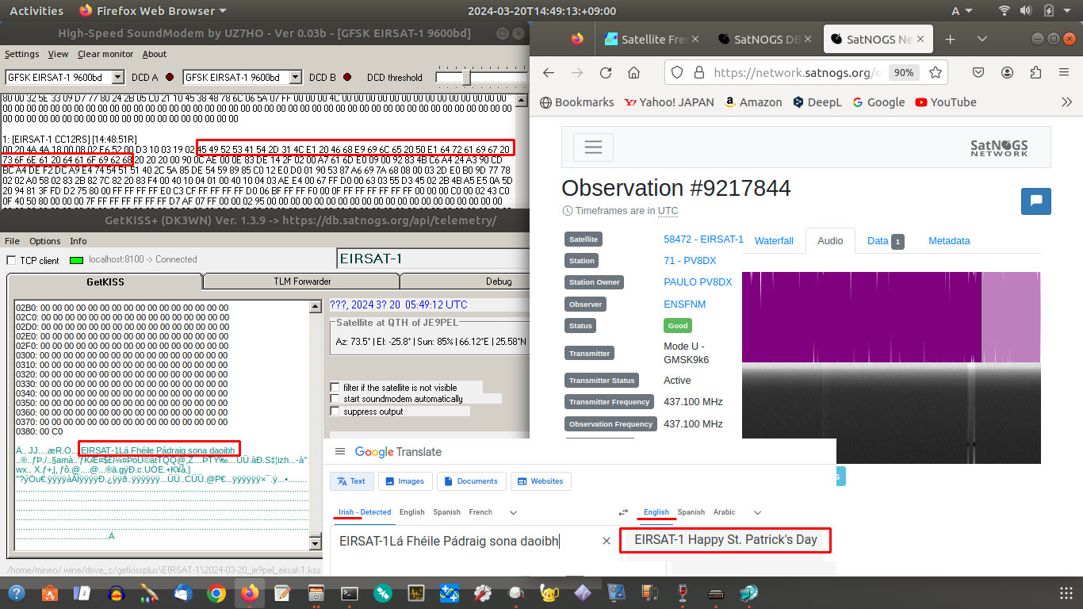Open the Firefox home page
Image resolution: width=1083 pixels, height=609 pixels.
tap(633, 72)
